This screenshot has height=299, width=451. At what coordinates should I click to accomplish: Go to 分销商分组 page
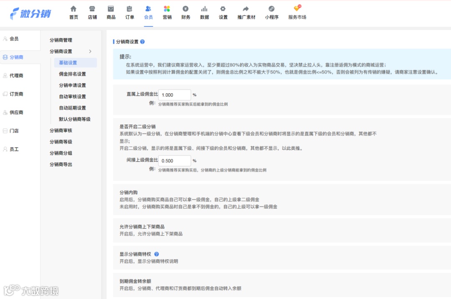pos(61,153)
